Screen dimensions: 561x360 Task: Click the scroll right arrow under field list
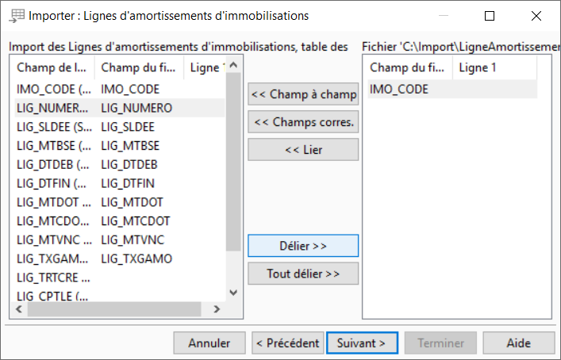(217, 309)
